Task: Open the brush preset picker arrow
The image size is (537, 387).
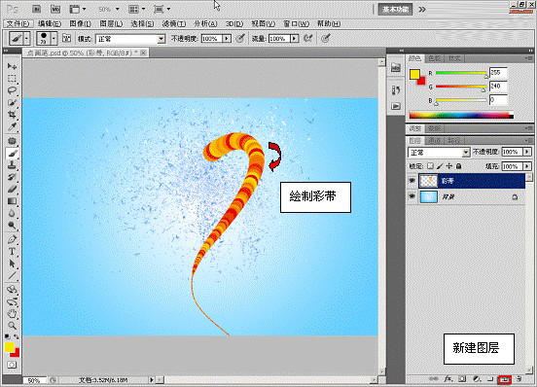Action: point(54,38)
